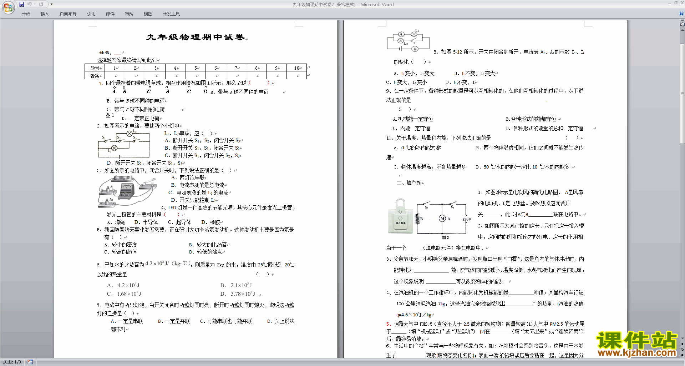Click the heading 二、填空题
The height and width of the screenshot is (366, 685).
pos(409,183)
